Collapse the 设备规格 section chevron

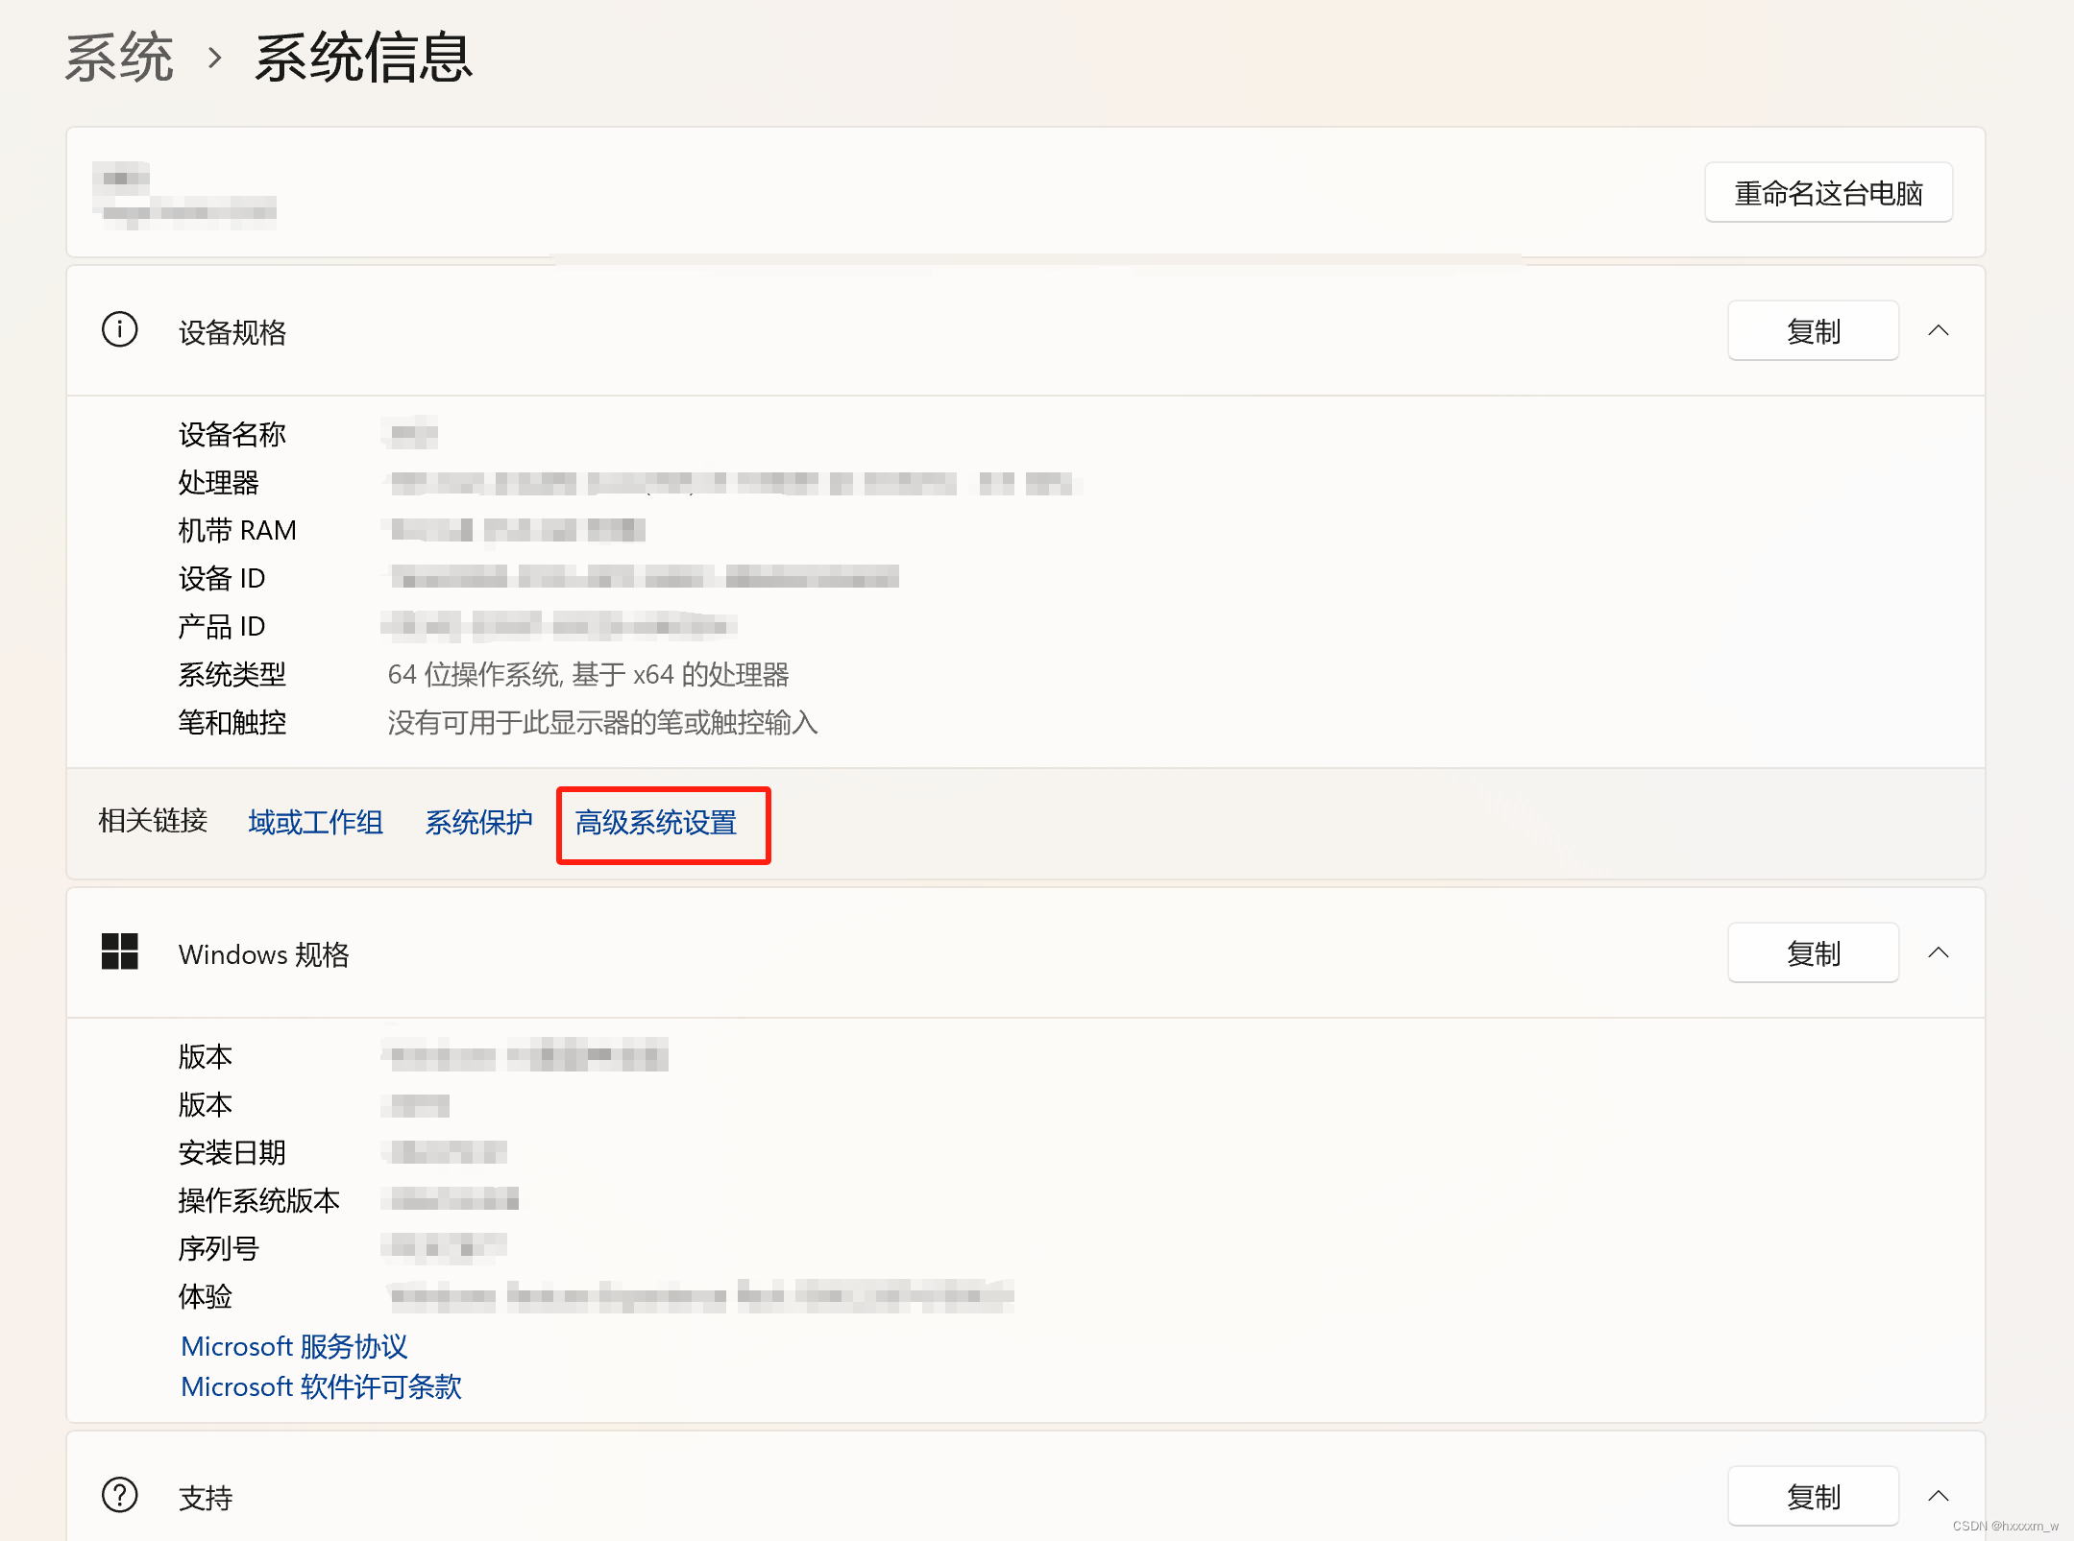point(1939,330)
